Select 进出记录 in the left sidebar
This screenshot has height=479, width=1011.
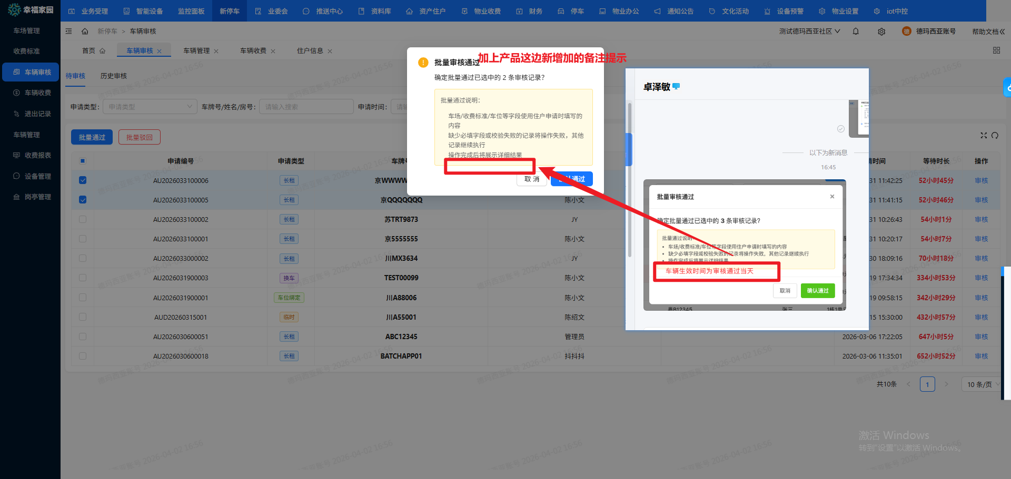(37, 114)
